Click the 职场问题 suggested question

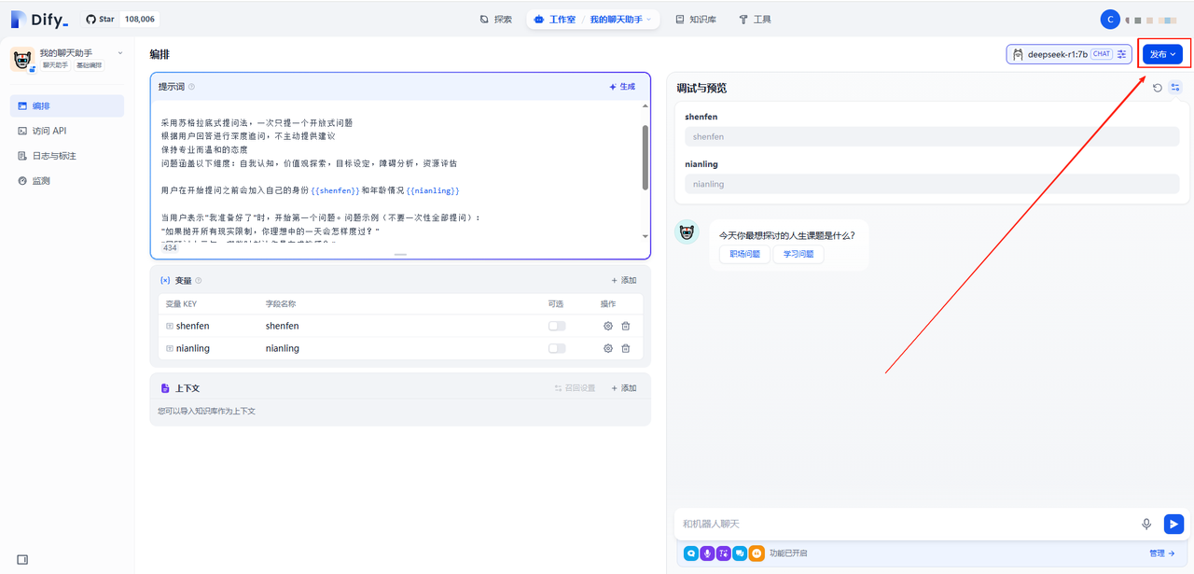point(744,254)
